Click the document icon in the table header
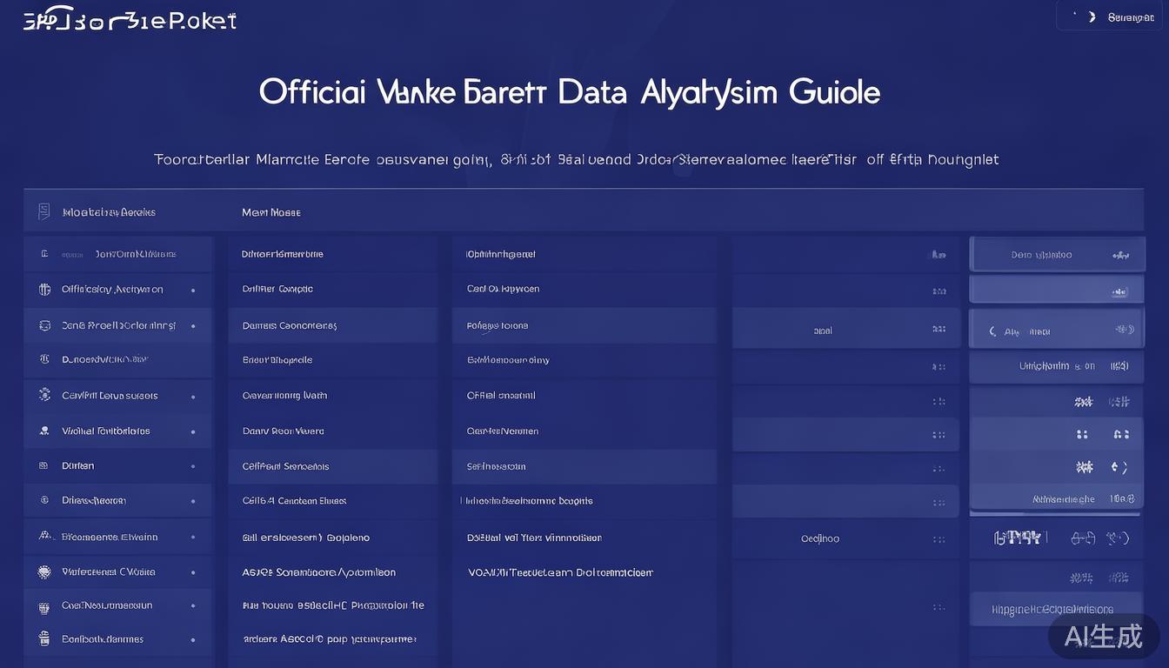Screen dimensions: 1169x668 click(43, 211)
